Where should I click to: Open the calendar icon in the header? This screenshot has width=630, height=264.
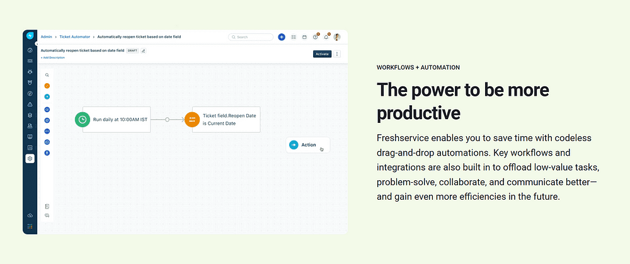[x=304, y=37]
